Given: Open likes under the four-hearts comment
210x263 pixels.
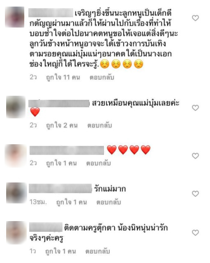Looking at the screenshot, I should point(61,163).
